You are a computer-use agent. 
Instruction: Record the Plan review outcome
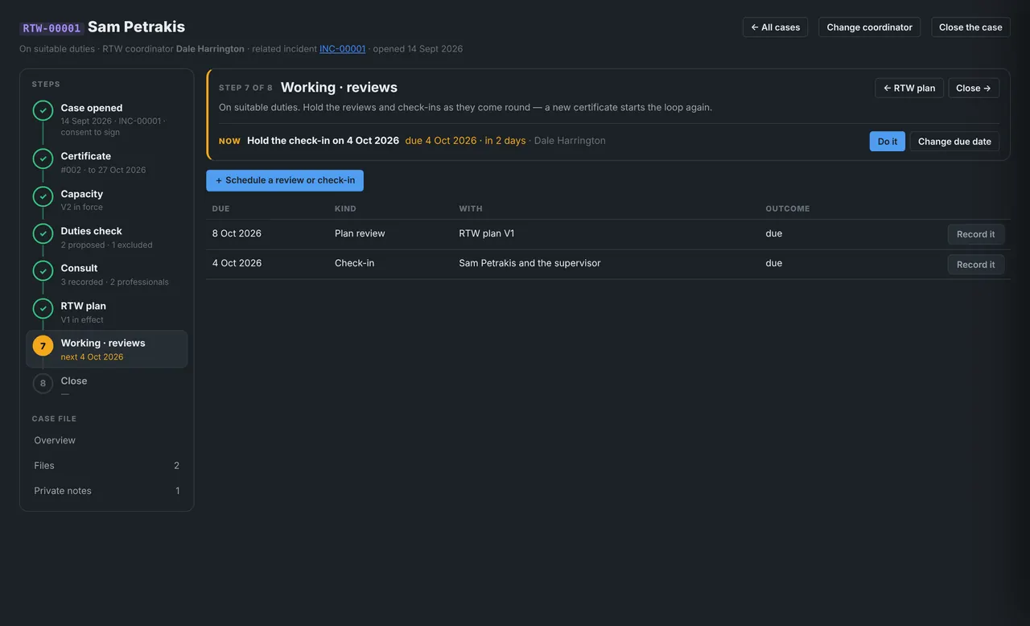coord(976,234)
